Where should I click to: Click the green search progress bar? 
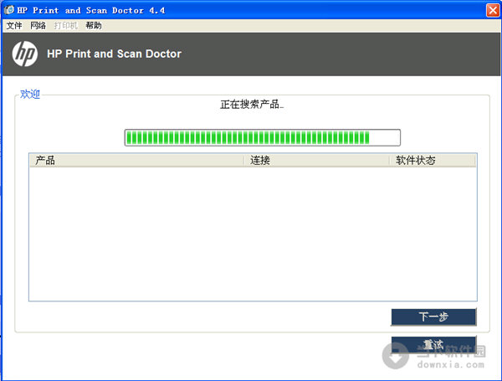point(262,137)
